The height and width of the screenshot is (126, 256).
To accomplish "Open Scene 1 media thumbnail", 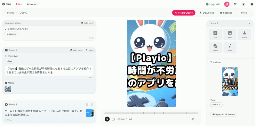I will coord(8,89).
